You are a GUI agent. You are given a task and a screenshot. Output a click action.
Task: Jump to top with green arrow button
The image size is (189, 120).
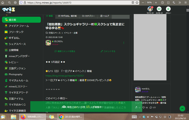click(x=182, y=109)
